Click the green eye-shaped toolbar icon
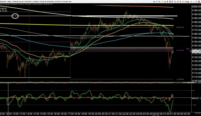Image resolution: width=201 pixels, height=116 pixels. pyautogui.click(x=154, y=2)
